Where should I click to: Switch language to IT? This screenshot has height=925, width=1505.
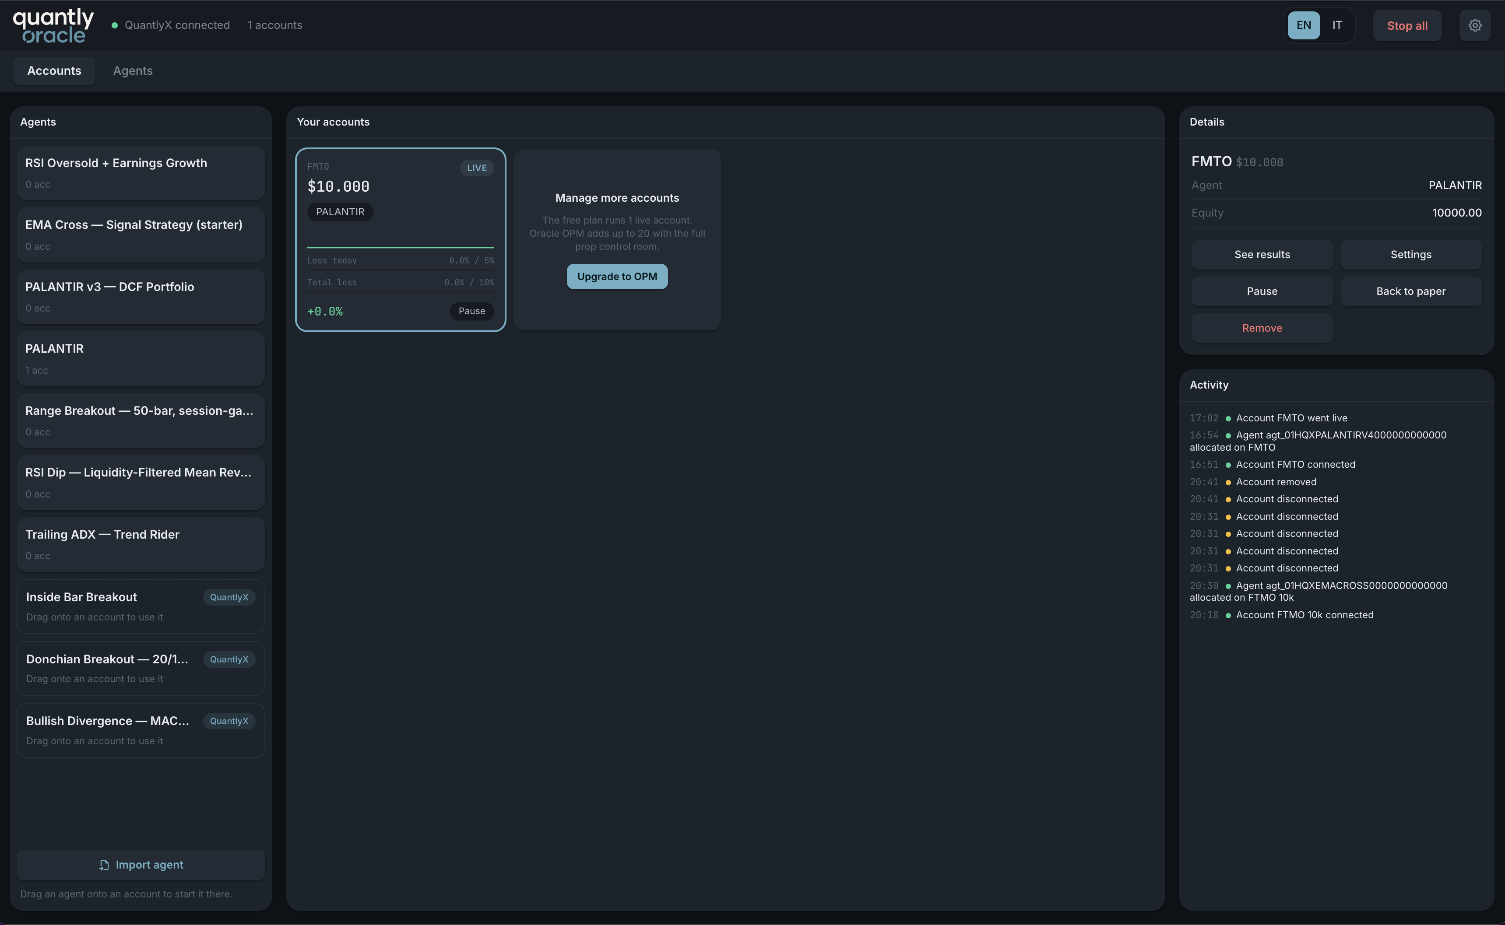tap(1337, 26)
